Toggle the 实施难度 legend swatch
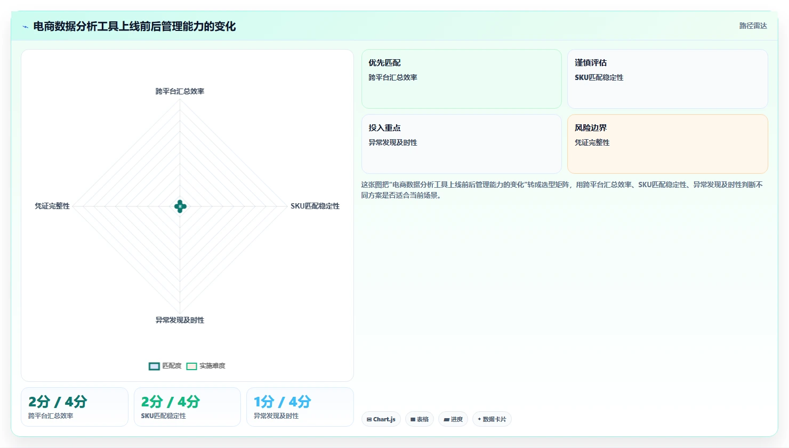This screenshot has height=448, width=789. 191,366
